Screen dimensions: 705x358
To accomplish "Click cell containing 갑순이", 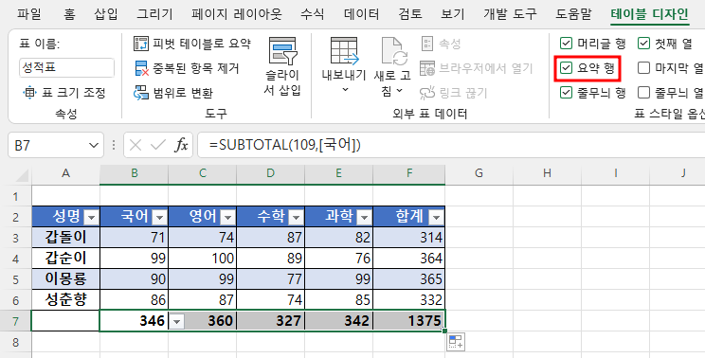I will [65, 258].
